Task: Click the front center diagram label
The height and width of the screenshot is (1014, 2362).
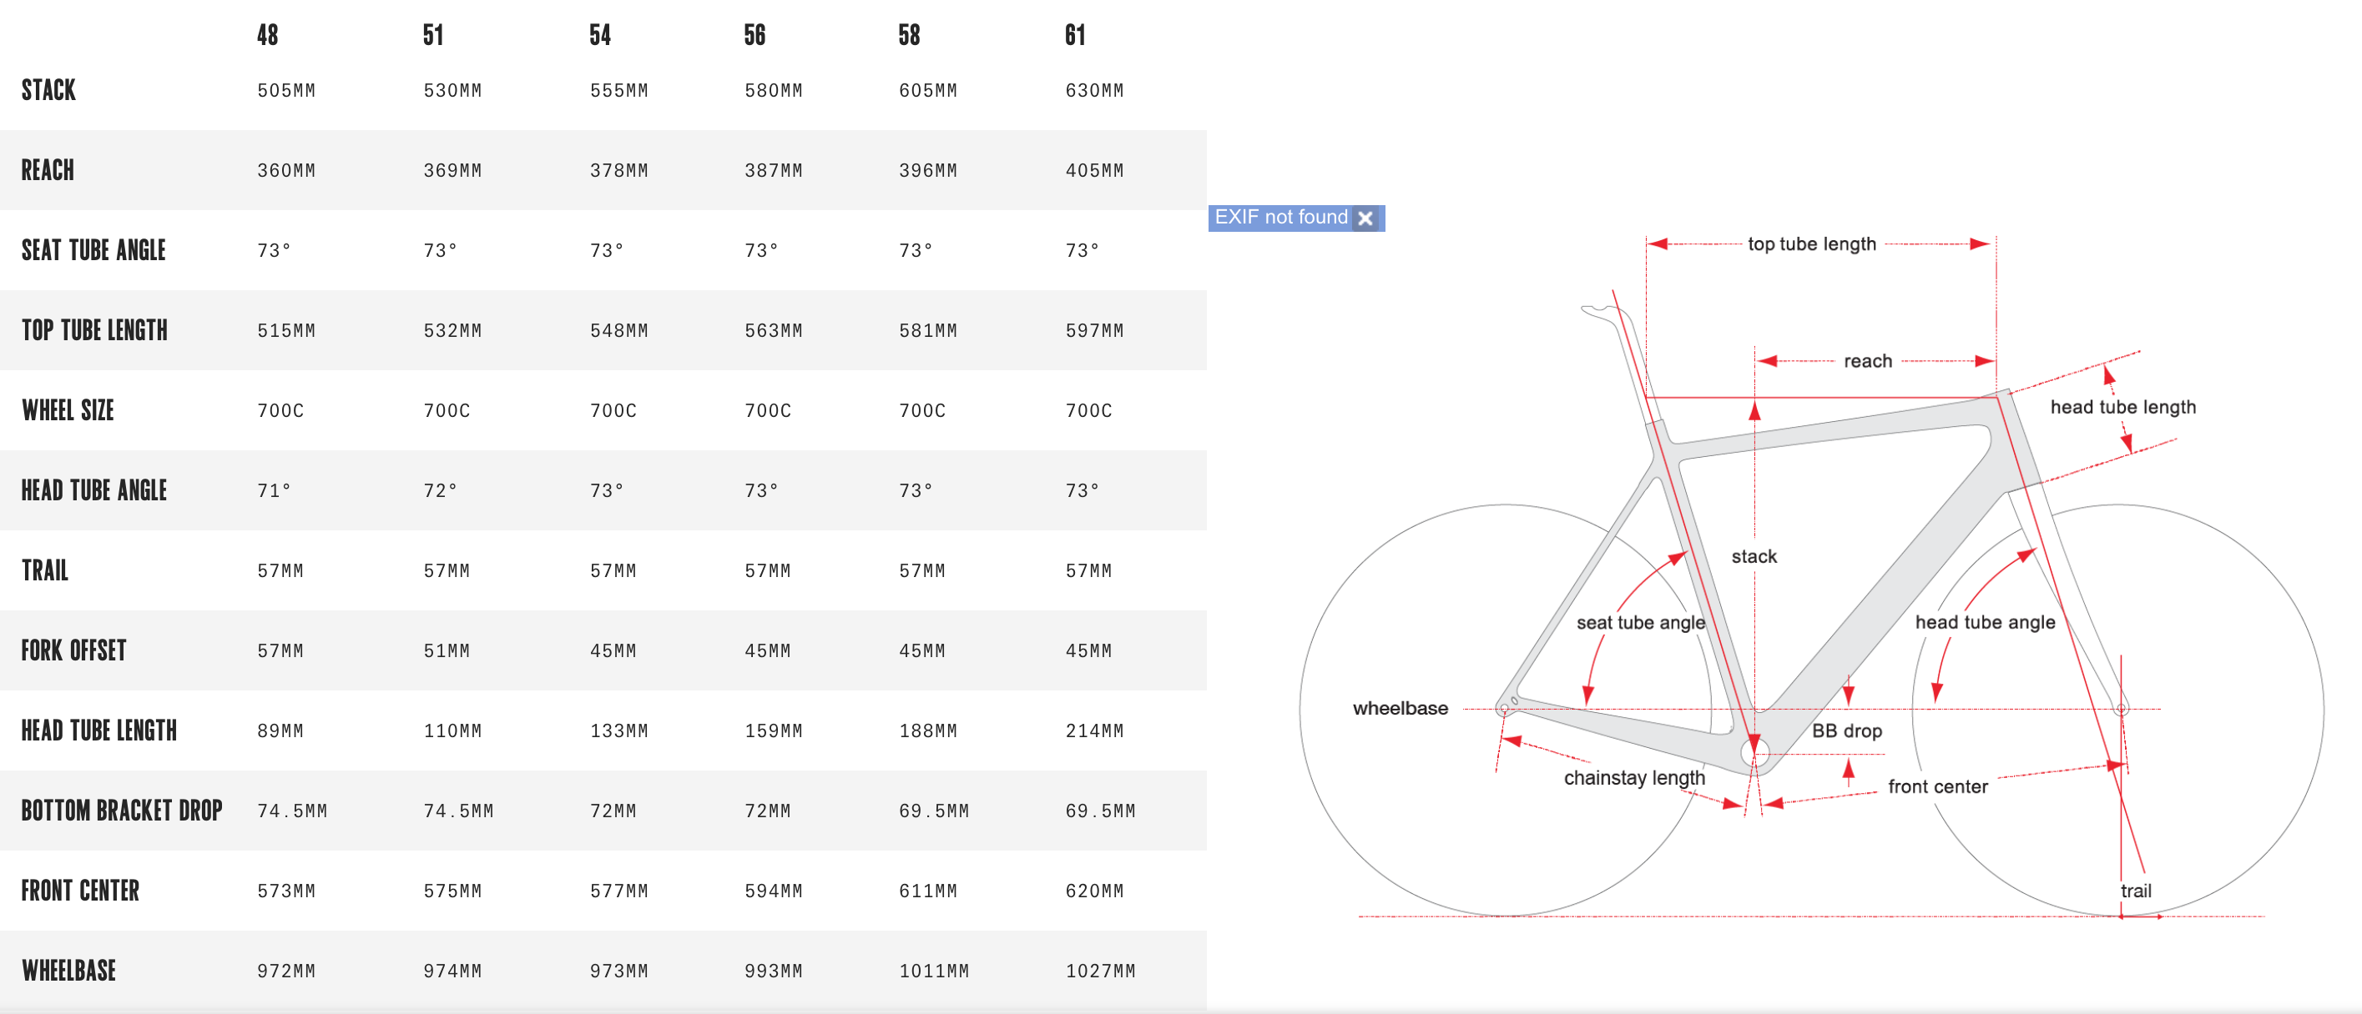Action: 1937,787
